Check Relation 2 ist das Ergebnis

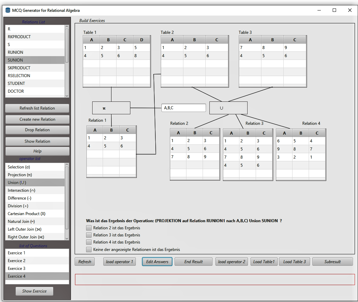click(89, 228)
